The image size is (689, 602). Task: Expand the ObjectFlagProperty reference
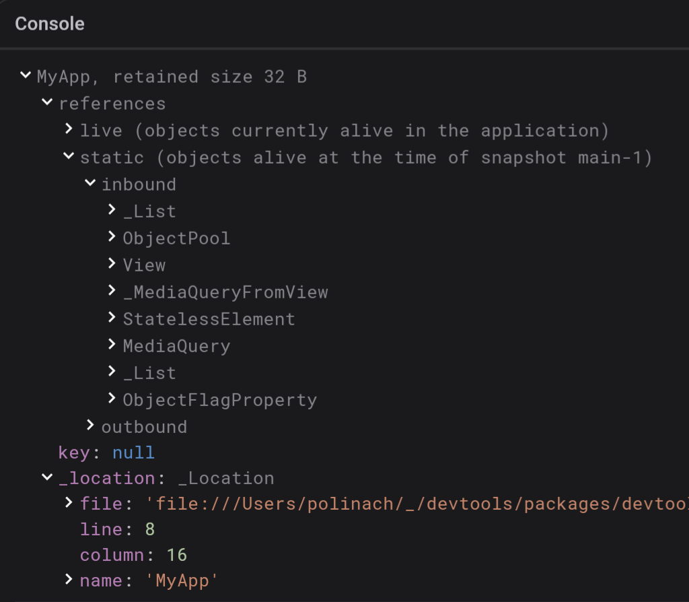112,399
